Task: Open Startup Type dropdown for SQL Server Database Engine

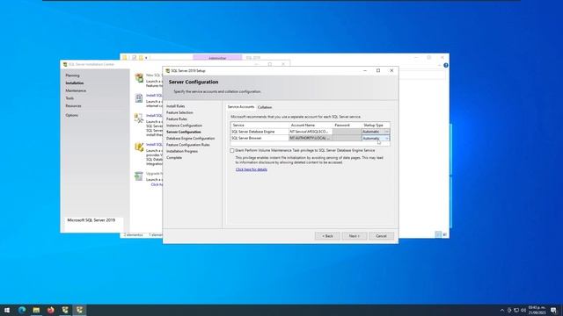Action: 386,132
